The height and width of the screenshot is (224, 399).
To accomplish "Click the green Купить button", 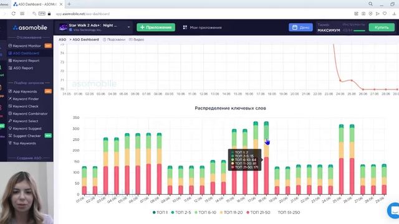I will click(382, 27).
